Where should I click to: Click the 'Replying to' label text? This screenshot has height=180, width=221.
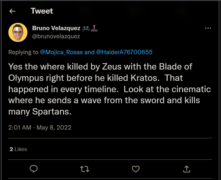[x=23, y=52]
